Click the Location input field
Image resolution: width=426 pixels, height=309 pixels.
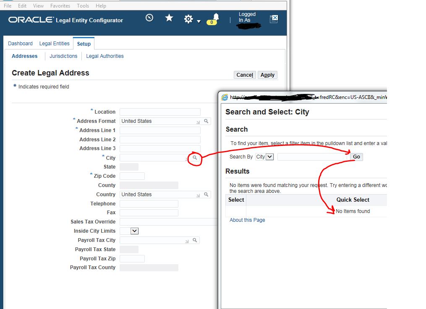coord(160,112)
